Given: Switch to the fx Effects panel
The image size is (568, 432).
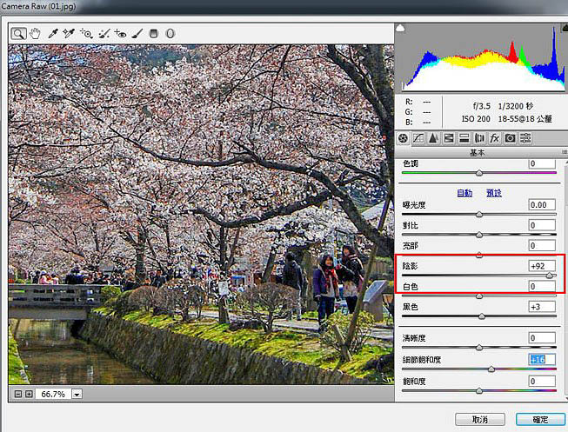Looking at the screenshot, I should [x=494, y=138].
